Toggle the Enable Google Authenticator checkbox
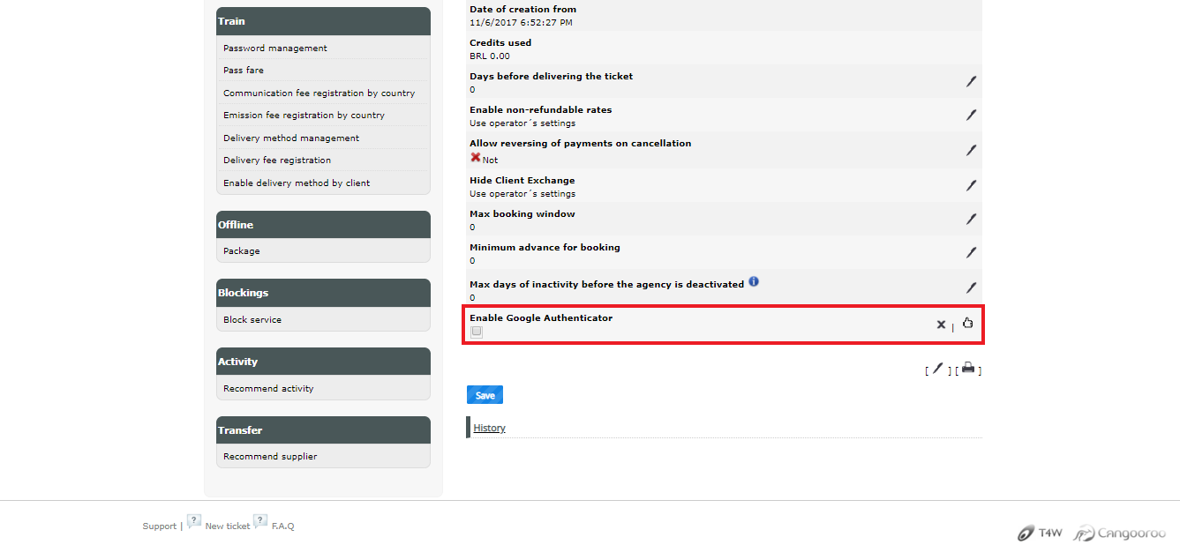The height and width of the screenshot is (545, 1180). (x=477, y=332)
